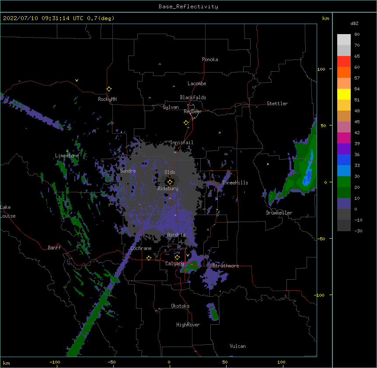The width and height of the screenshot is (377, 368).
Task: Click the -100 tick on the bottom axis
Action: pos(55,362)
